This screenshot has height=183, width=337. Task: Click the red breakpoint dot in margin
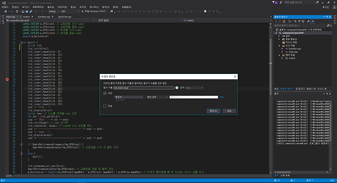click(x=7, y=80)
